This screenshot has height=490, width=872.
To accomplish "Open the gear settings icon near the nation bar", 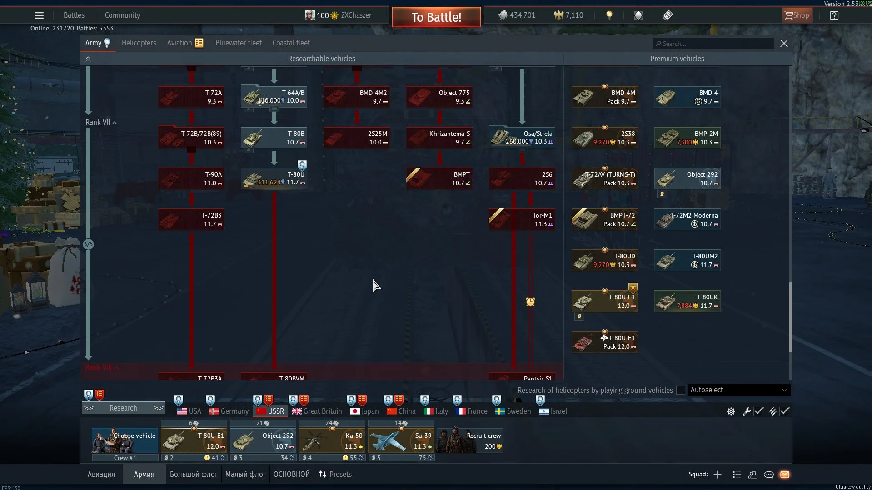I will (731, 411).
